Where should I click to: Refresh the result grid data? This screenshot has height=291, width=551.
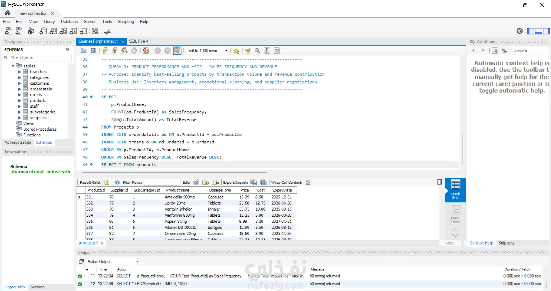tap(117, 183)
